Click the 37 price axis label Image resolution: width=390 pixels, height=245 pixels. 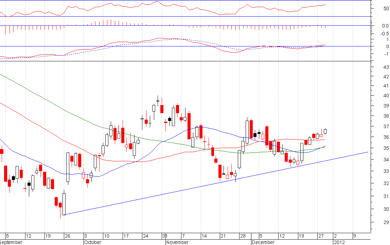[386, 126]
